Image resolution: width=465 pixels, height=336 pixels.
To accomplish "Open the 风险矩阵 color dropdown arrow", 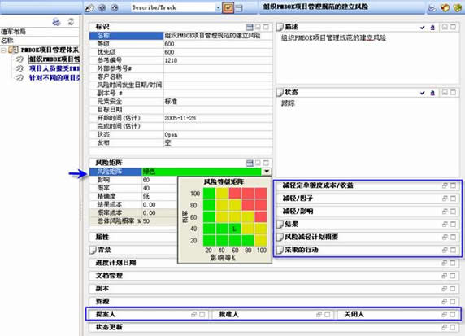I will coord(267,172).
